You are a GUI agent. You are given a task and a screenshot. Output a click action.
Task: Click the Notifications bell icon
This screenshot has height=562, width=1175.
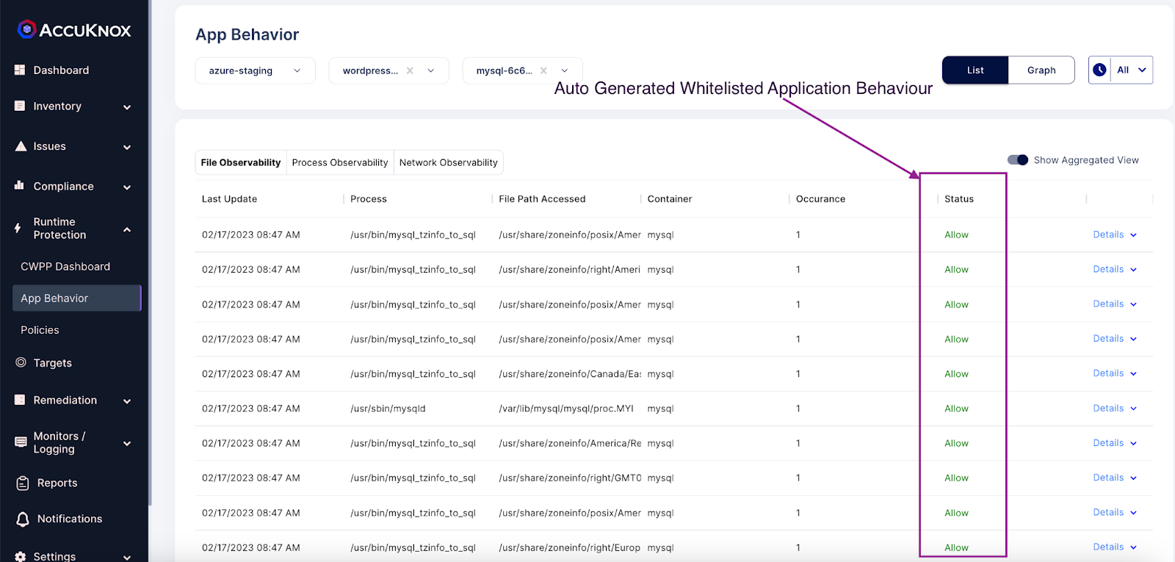(23, 519)
